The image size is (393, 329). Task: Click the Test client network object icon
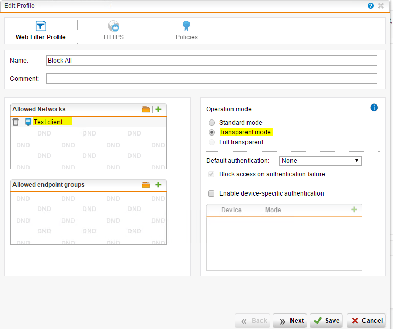click(28, 122)
